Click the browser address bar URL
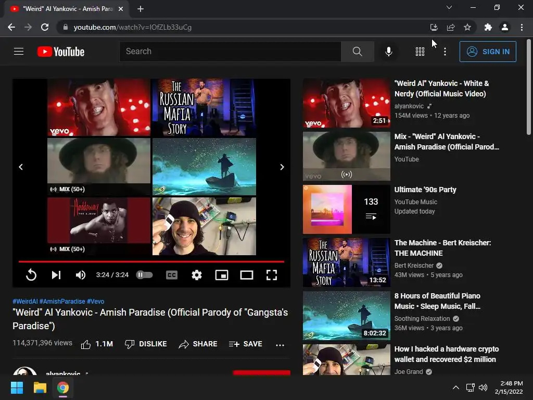 point(133,27)
